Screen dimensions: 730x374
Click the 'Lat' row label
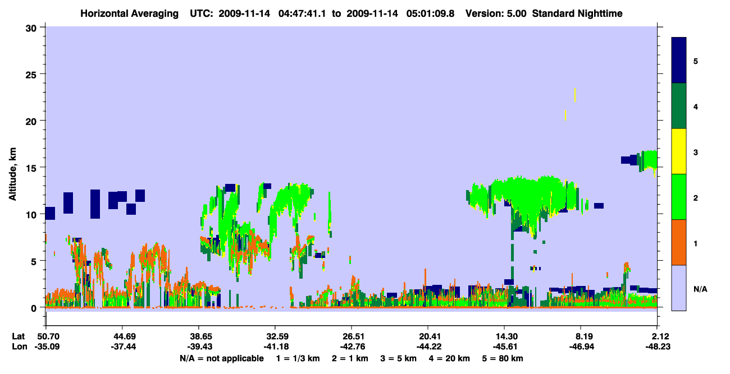(x=19, y=336)
